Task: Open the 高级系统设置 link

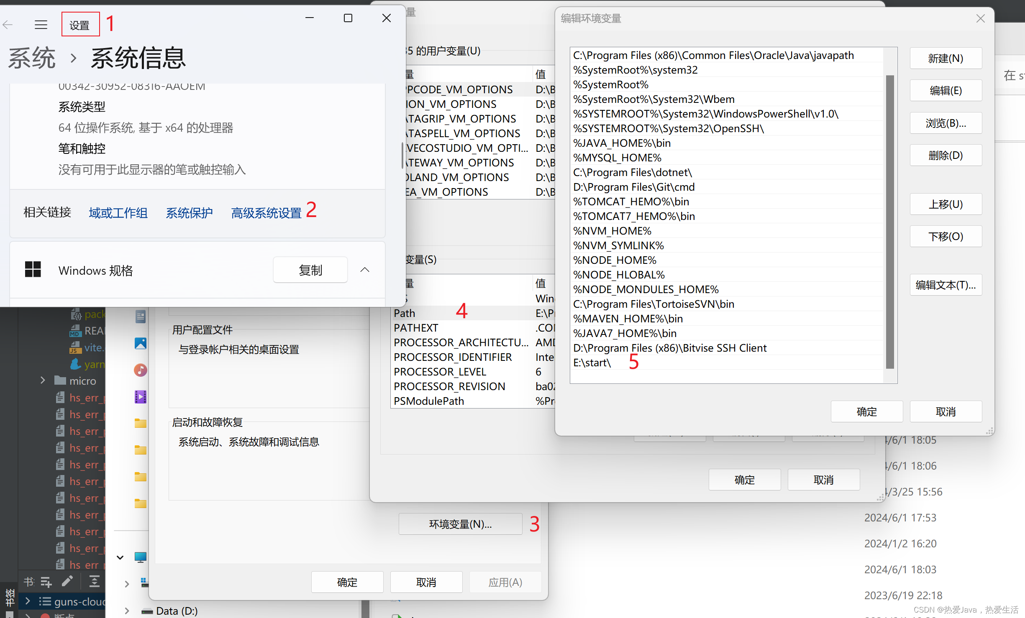Action: pyautogui.click(x=266, y=213)
